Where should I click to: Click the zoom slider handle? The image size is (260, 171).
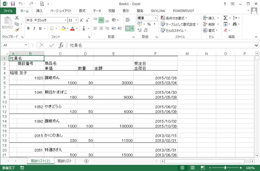(225, 168)
